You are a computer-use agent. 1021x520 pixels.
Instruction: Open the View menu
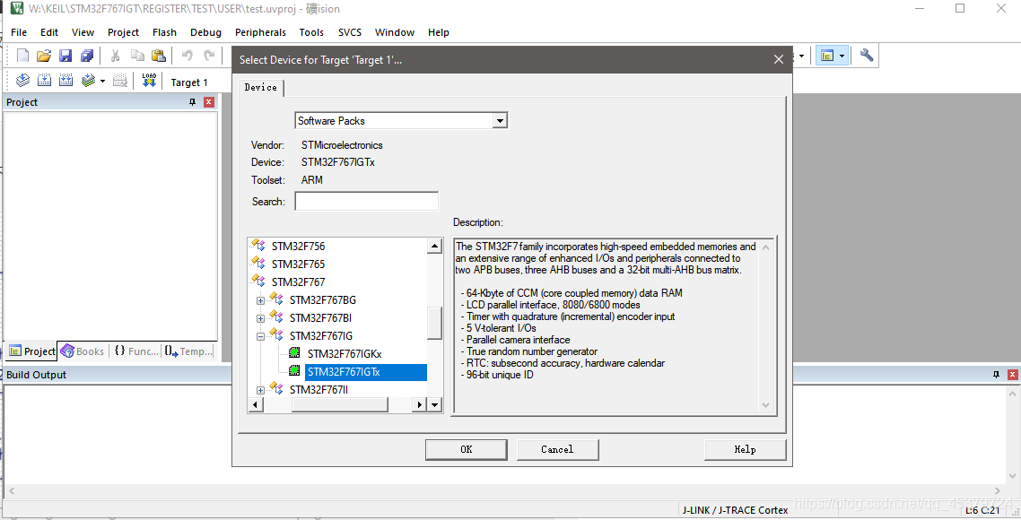(x=83, y=32)
